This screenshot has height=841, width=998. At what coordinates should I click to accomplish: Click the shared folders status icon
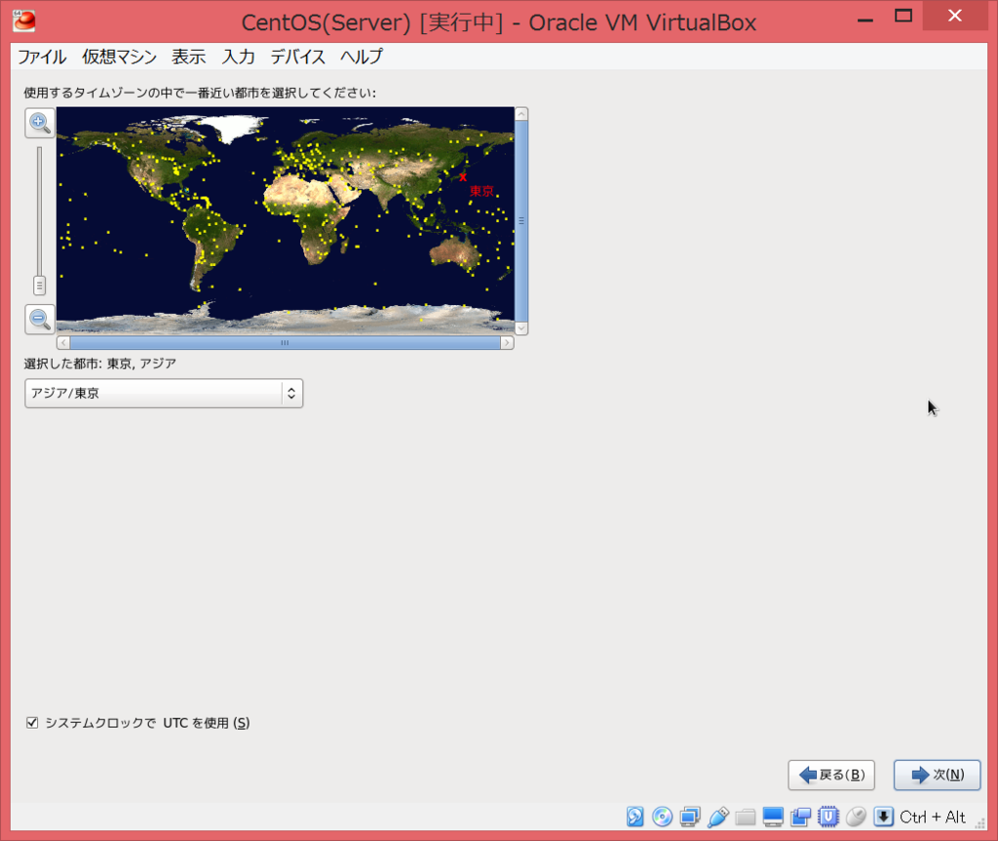[x=745, y=817]
